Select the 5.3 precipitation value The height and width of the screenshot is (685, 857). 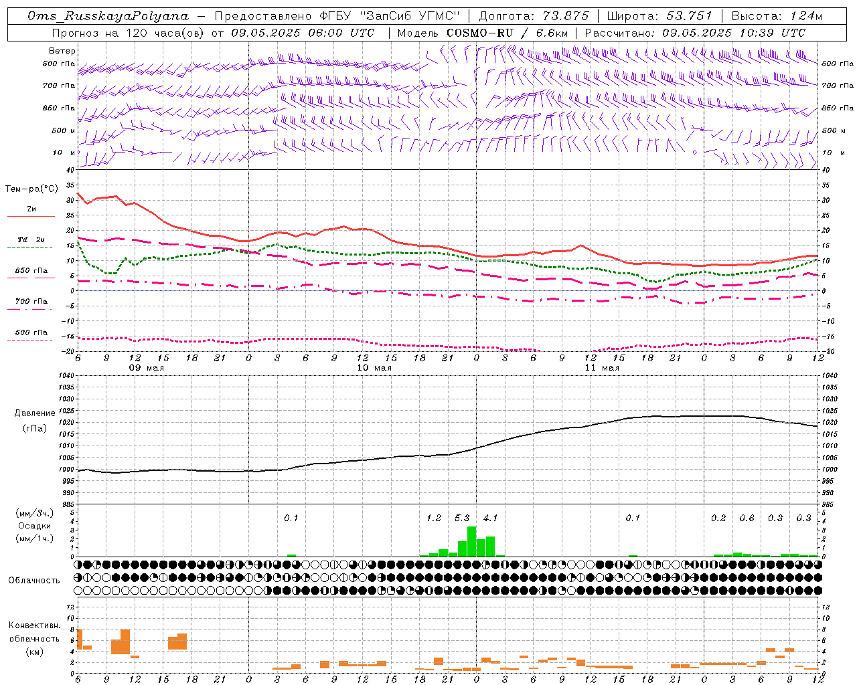462,518
